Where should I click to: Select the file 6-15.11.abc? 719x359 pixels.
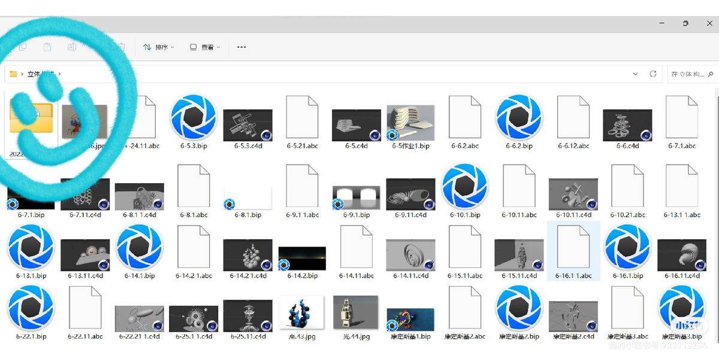[x=465, y=252]
